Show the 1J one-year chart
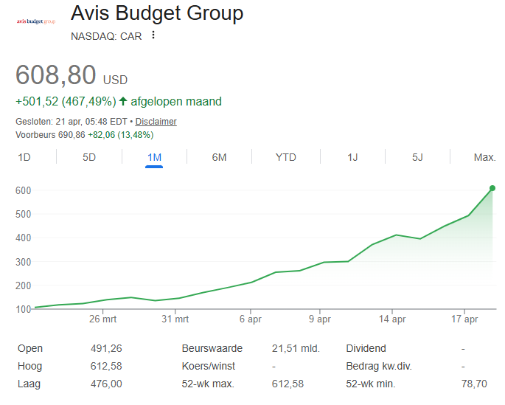The height and width of the screenshot is (405, 505). pos(352,157)
